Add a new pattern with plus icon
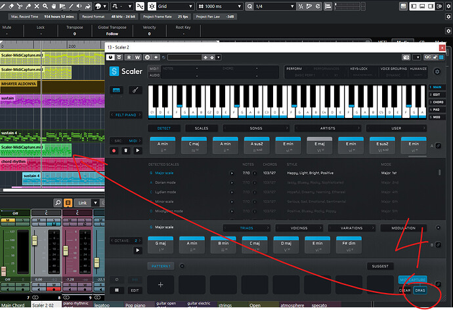The image size is (453, 310). coord(182,266)
